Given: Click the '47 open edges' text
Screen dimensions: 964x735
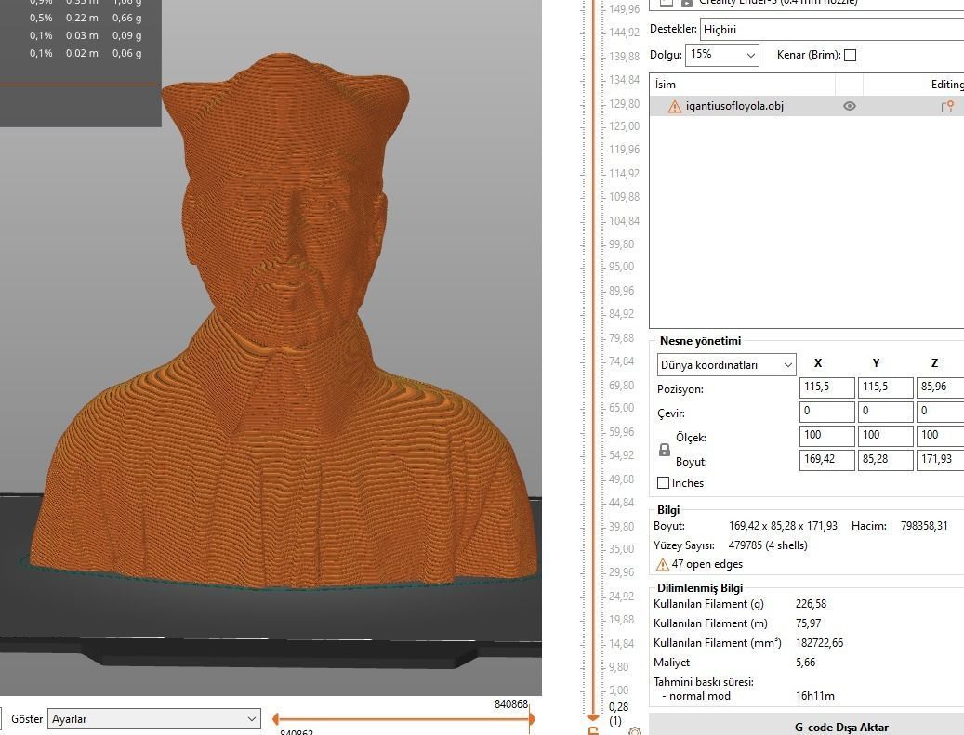Looking at the screenshot, I should point(707,564).
